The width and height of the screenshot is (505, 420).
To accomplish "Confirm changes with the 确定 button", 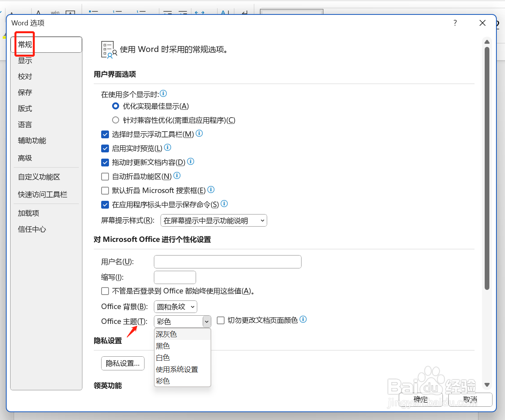I will [x=420, y=399].
